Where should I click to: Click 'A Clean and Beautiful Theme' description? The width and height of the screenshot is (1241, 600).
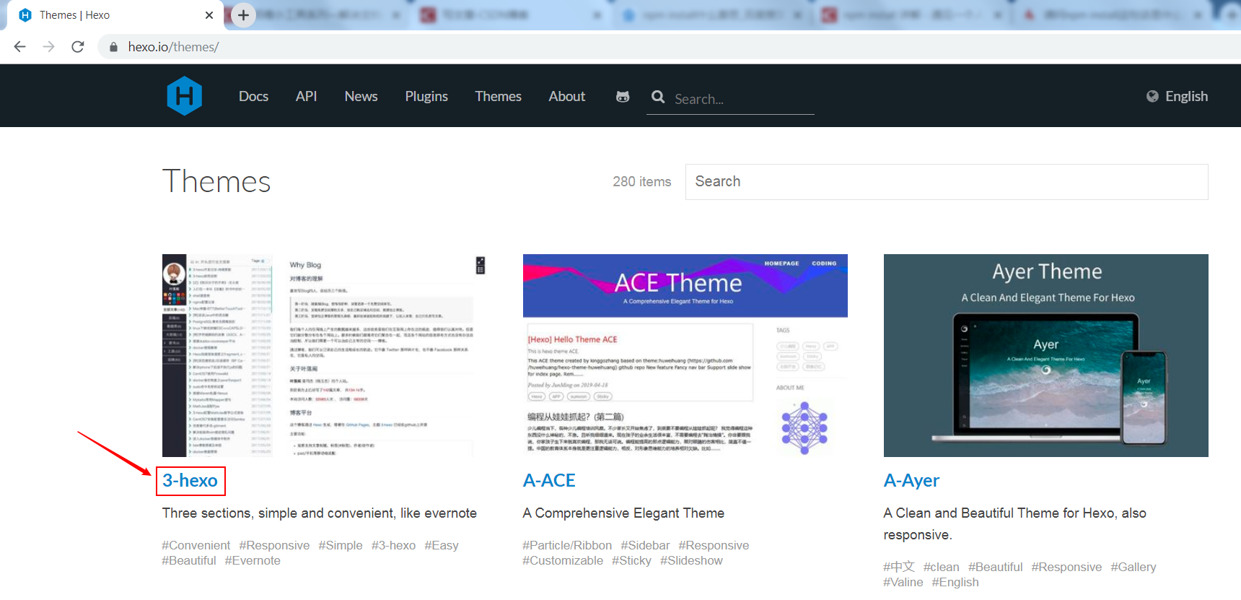coord(1015,524)
